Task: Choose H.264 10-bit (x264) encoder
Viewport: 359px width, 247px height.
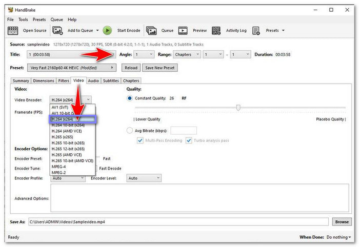Action: point(72,125)
